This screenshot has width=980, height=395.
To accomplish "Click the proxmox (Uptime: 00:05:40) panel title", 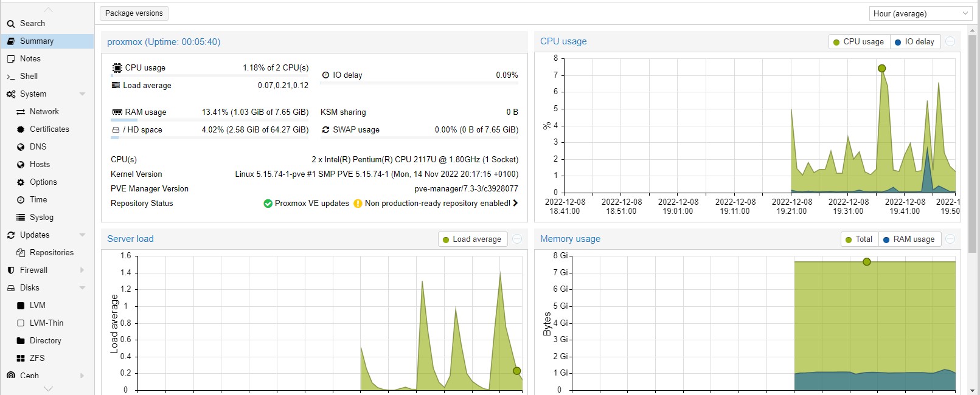I will tap(164, 42).
